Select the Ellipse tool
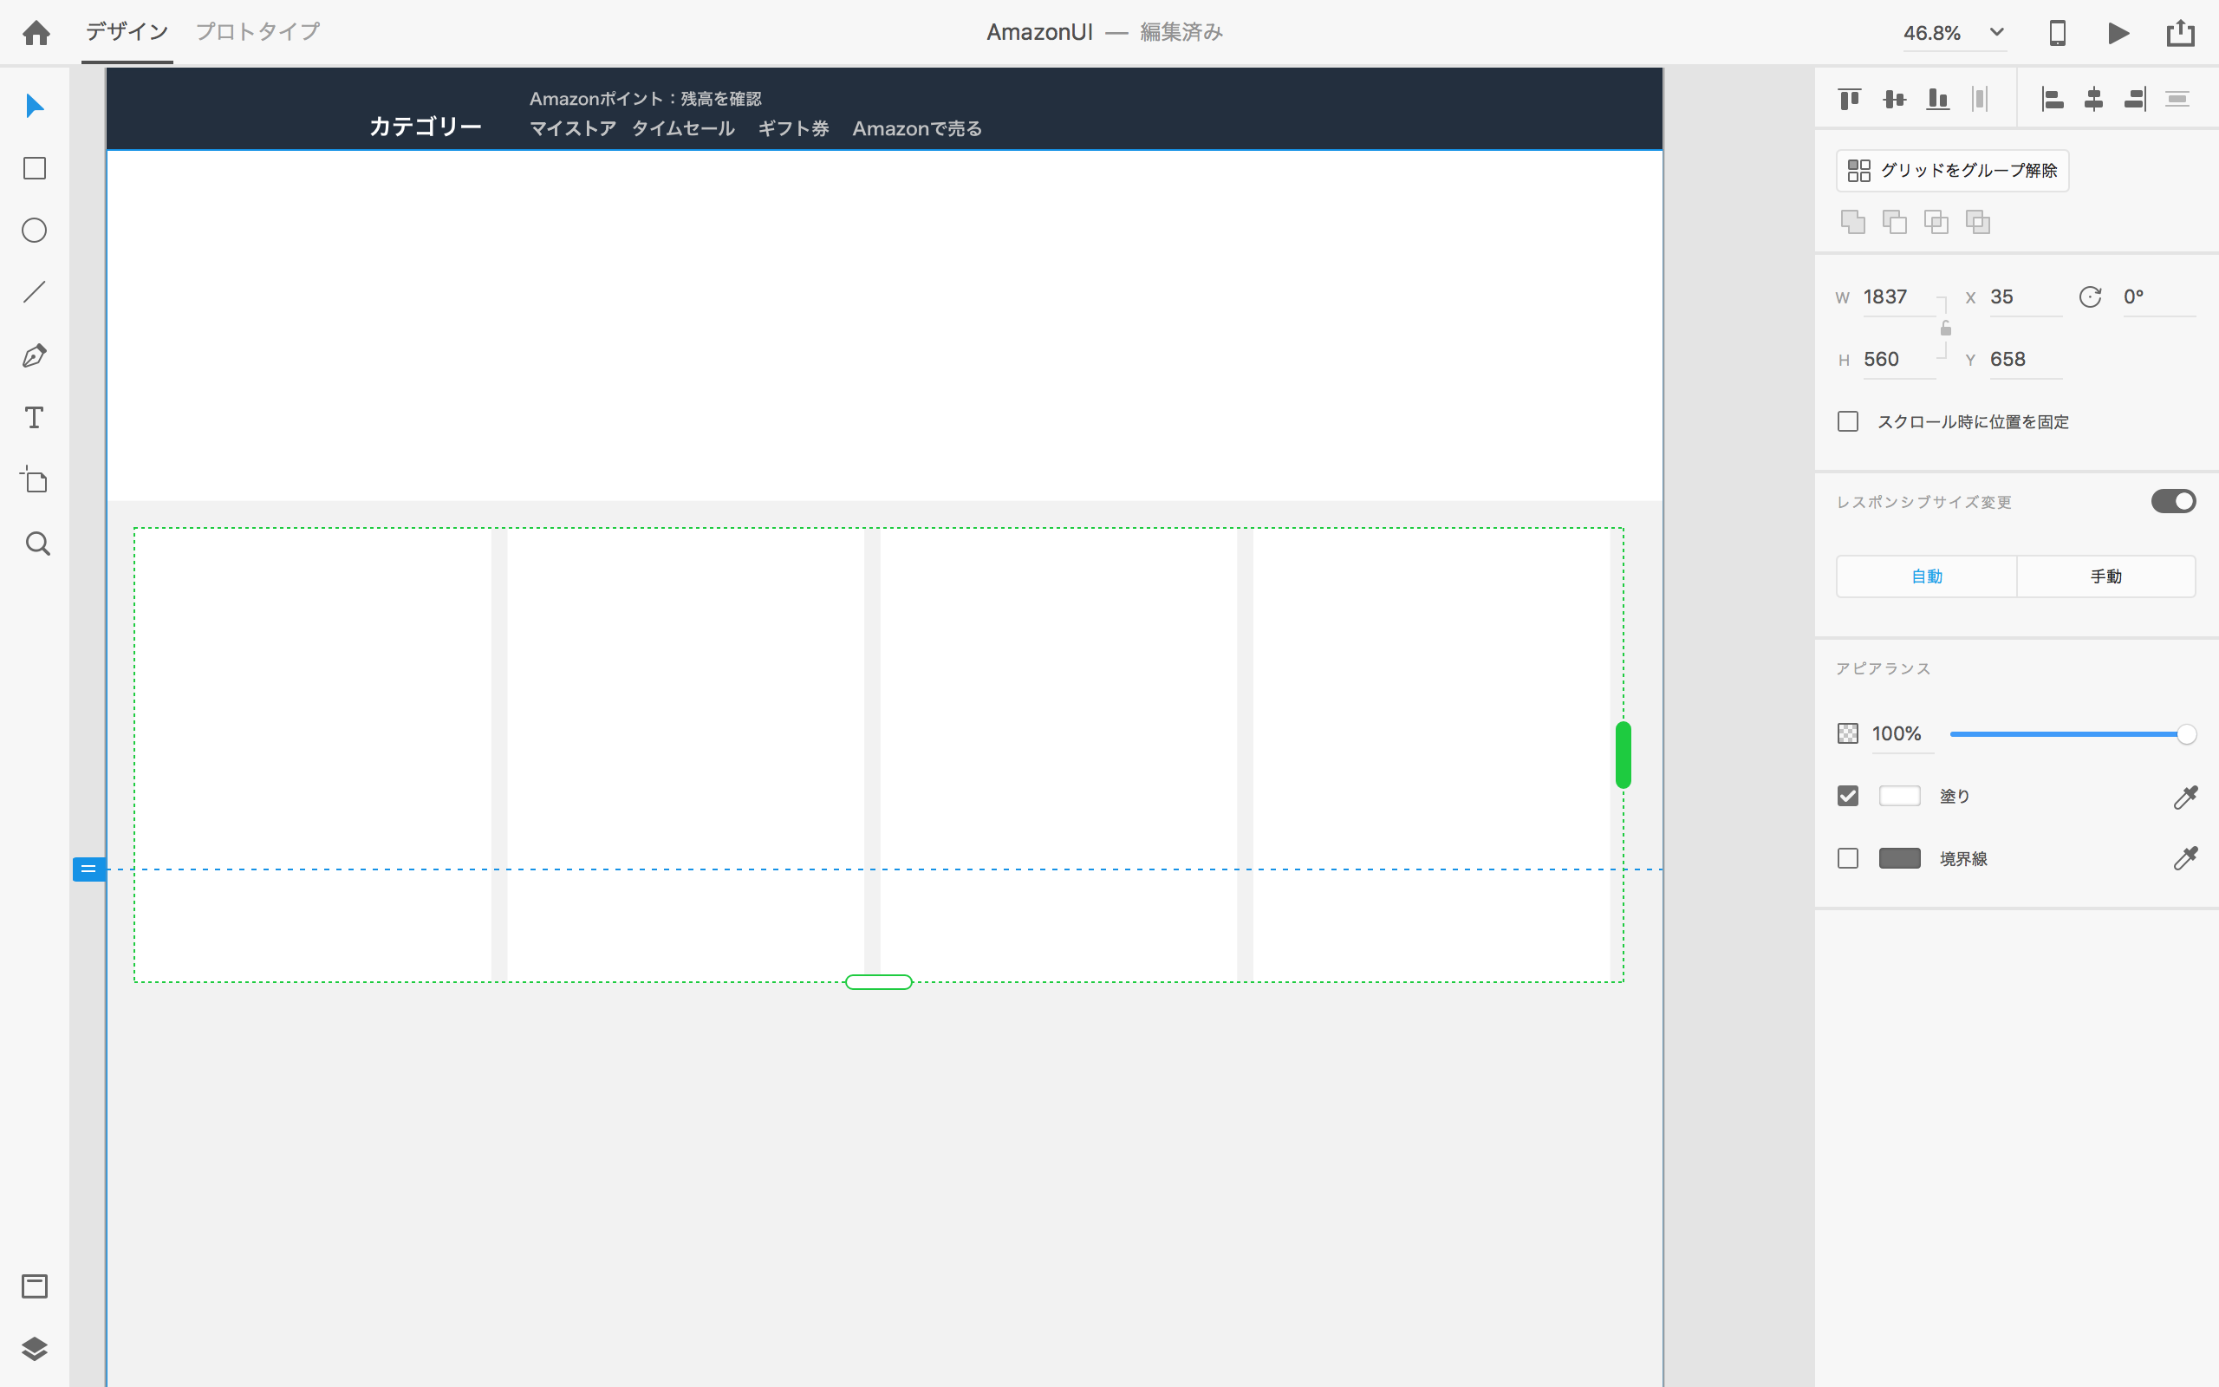The width and height of the screenshot is (2219, 1387). coord(35,231)
